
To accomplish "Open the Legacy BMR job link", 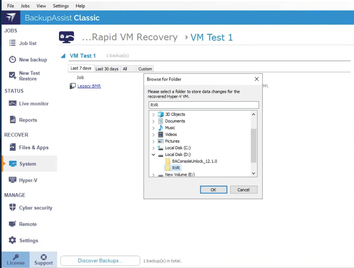I will 89,86.
